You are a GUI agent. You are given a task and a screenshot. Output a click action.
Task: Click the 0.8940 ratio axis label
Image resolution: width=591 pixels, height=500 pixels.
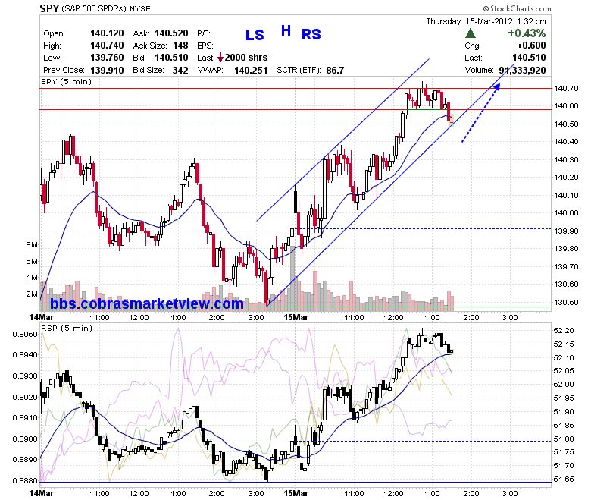click(25, 355)
